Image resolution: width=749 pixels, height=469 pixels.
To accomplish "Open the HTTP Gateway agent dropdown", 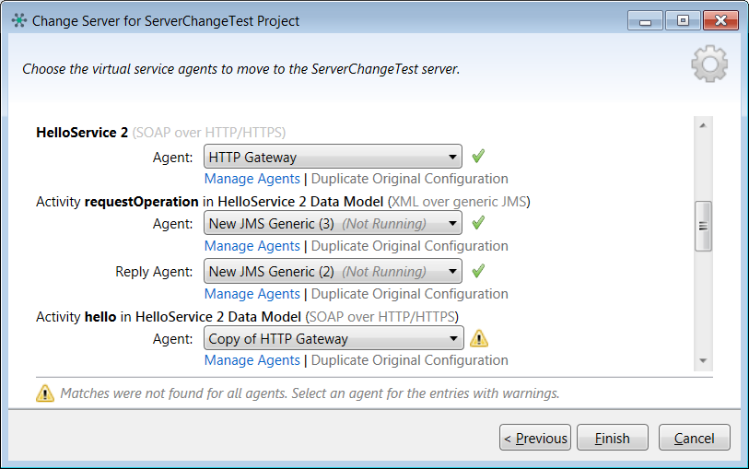I will tap(333, 158).
